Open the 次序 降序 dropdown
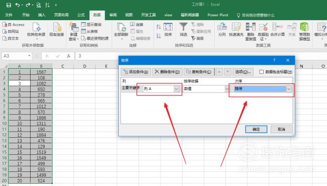 coord(289,89)
